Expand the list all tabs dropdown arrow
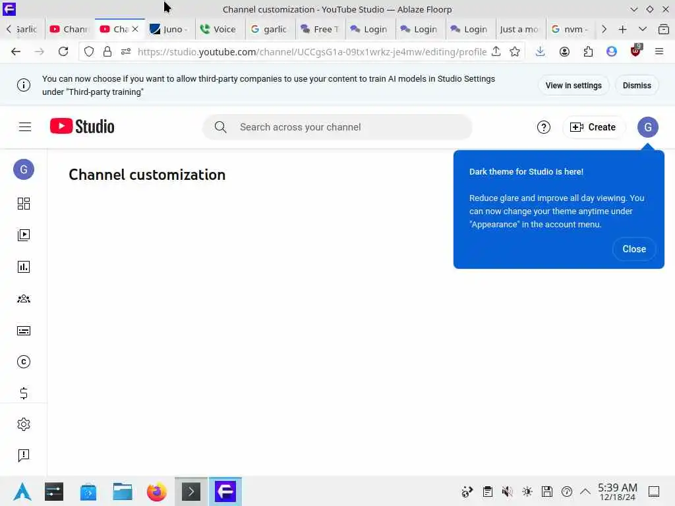 (x=643, y=29)
